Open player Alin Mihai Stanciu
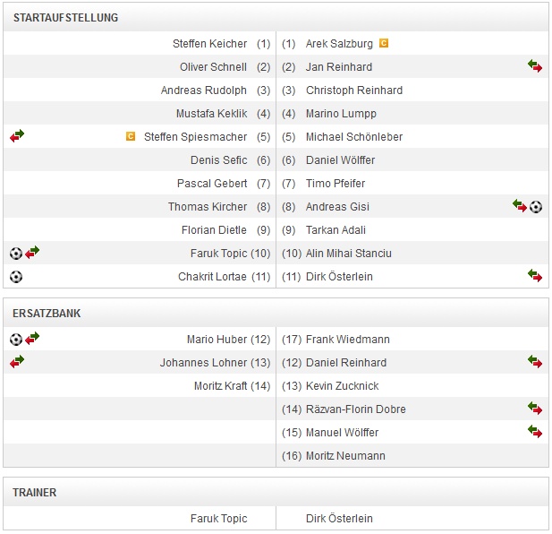Screen dimensions: 552x534 (x=349, y=253)
